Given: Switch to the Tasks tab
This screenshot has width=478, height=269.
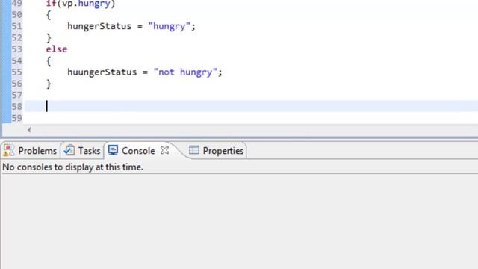Looking at the screenshot, I should pos(82,151).
